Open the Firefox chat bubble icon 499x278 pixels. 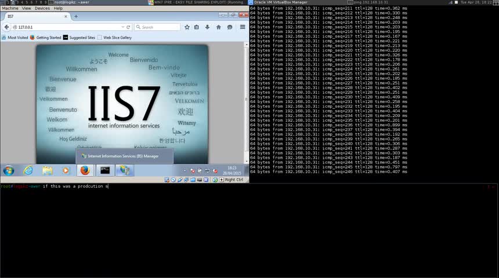229,27
